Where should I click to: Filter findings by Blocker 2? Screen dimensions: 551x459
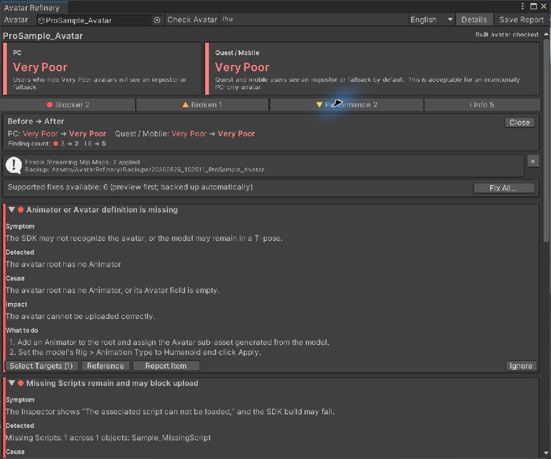click(68, 105)
